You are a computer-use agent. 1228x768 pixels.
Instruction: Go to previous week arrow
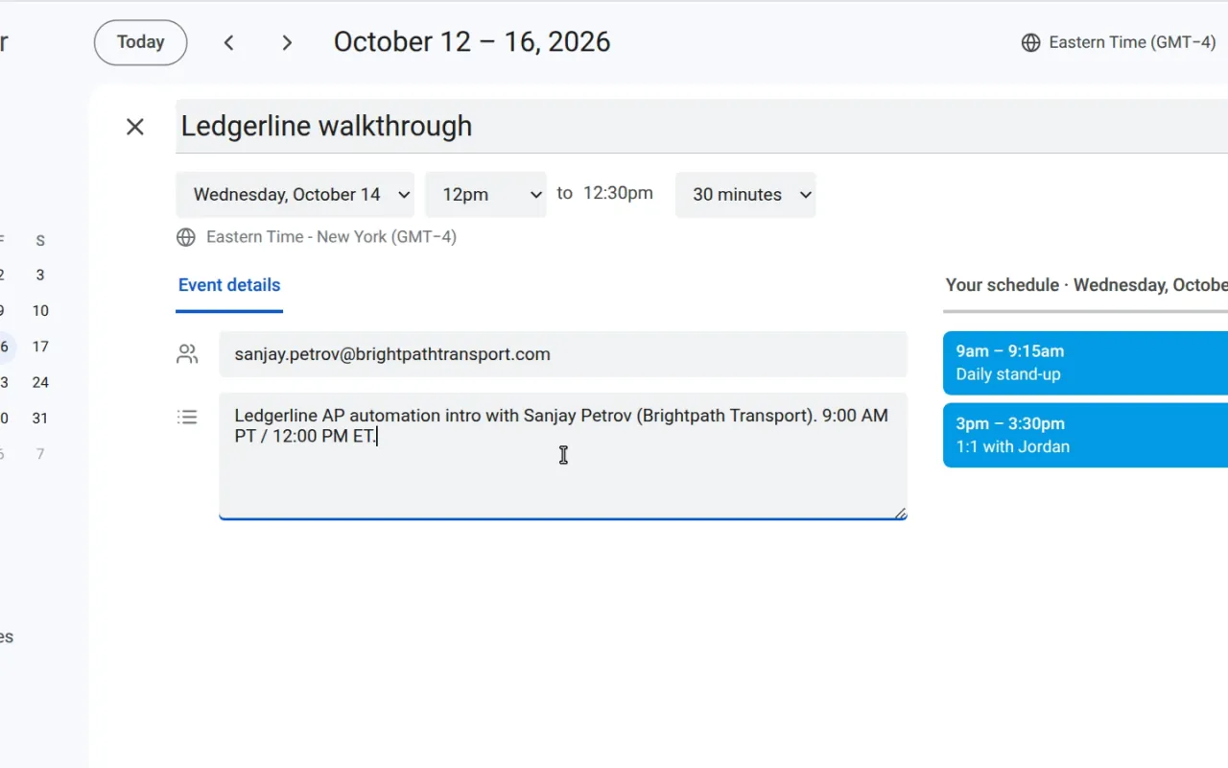click(228, 42)
